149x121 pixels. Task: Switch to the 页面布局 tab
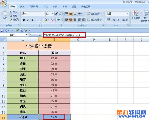click(x=34, y=7)
